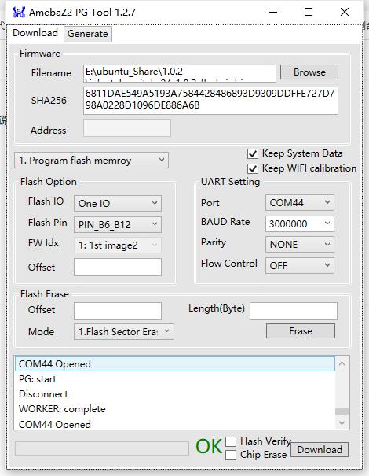Click the Flash Erase Offset field
The height and width of the screenshot is (476, 369).
(x=118, y=311)
